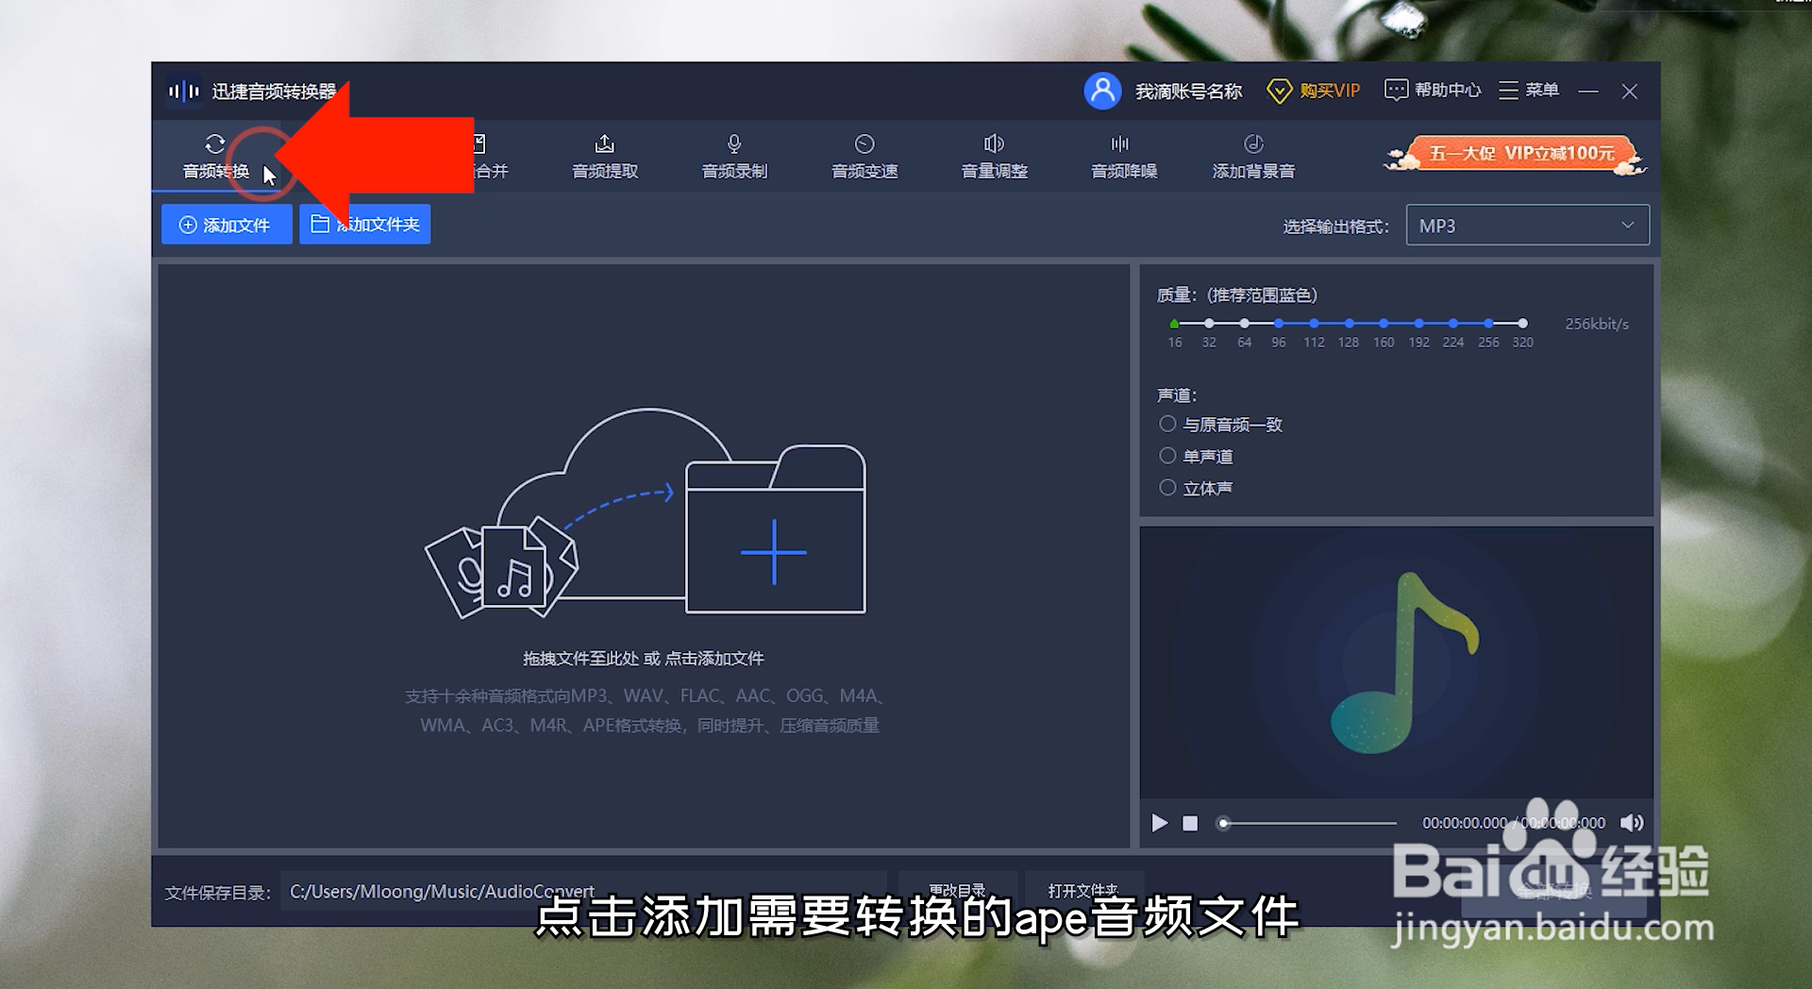Click the audio convert refresh icon
Viewport: 1812px width, 989px height.
(215, 143)
